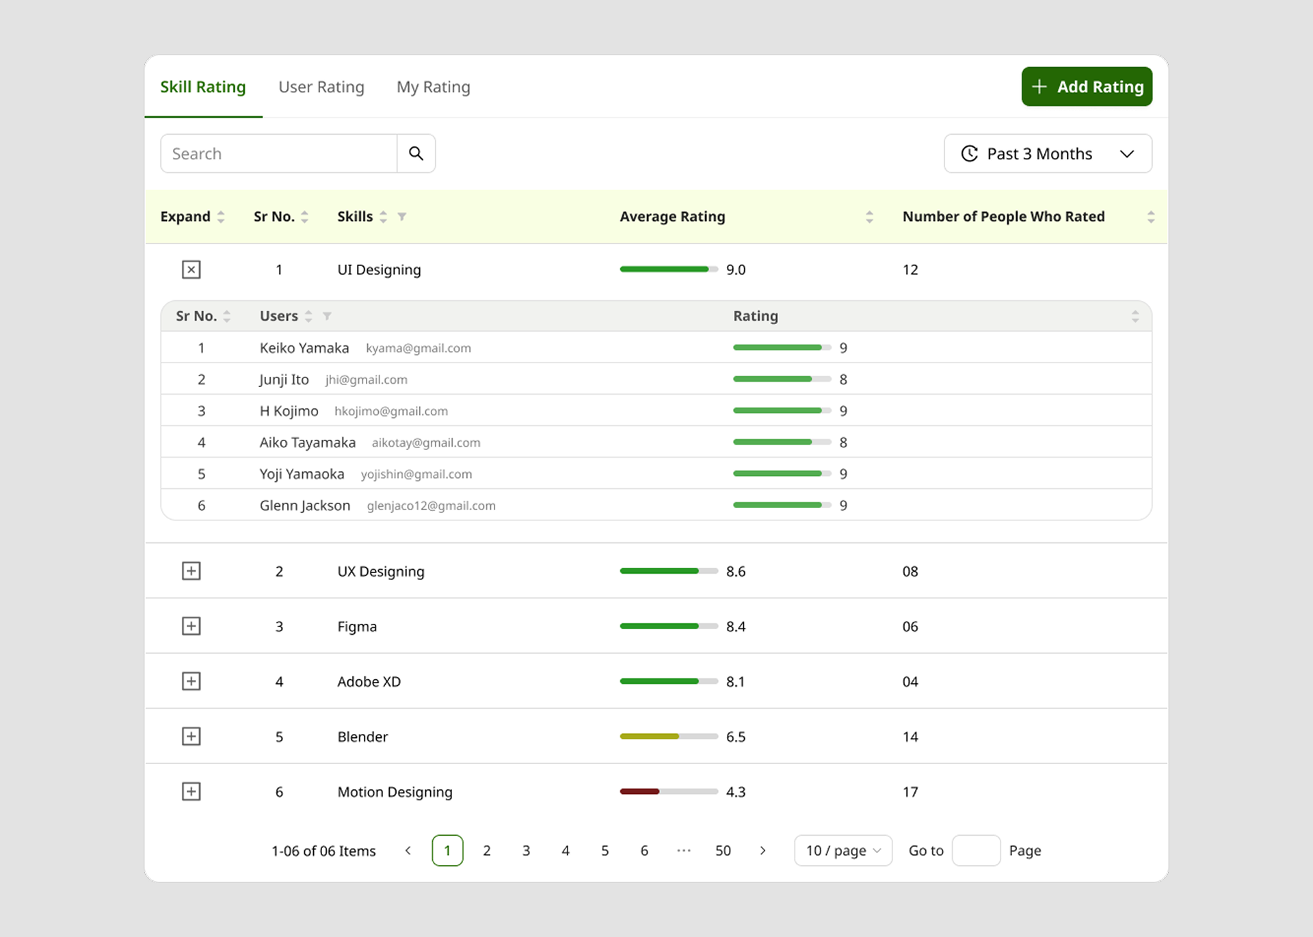Go to page 2
This screenshot has width=1313, height=937.
[487, 850]
